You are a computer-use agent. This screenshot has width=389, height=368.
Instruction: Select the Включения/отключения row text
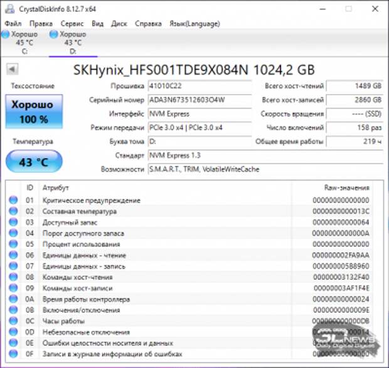tap(81, 310)
